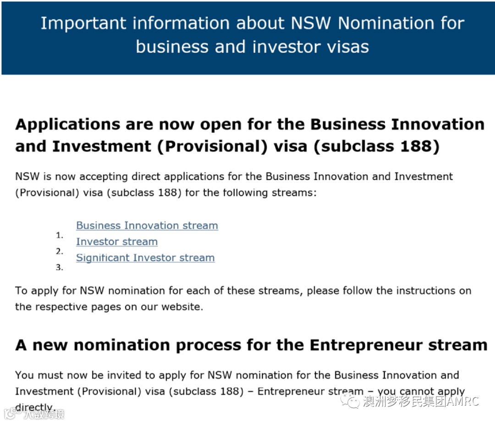Open the Investor stream link
The height and width of the screenshot is (423, 495).
(x=117, y=241)
